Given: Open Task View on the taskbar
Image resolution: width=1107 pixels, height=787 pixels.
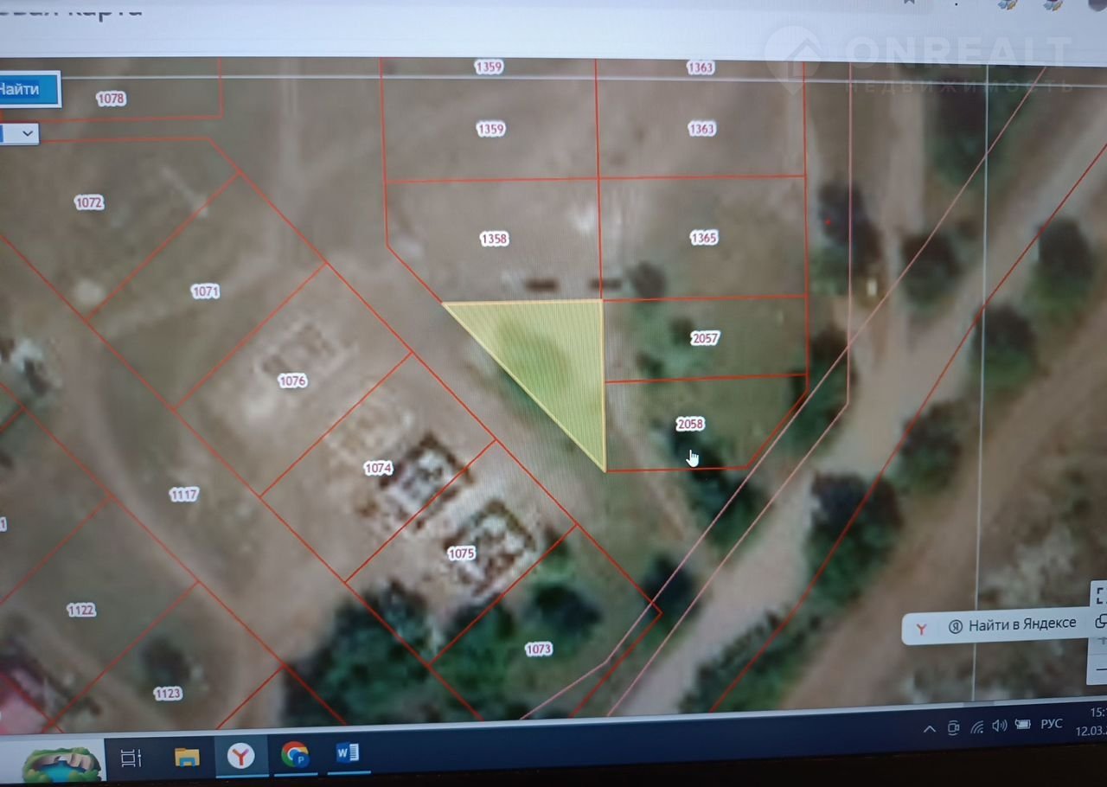Looking at the screenshot, I should click(131, 758).
